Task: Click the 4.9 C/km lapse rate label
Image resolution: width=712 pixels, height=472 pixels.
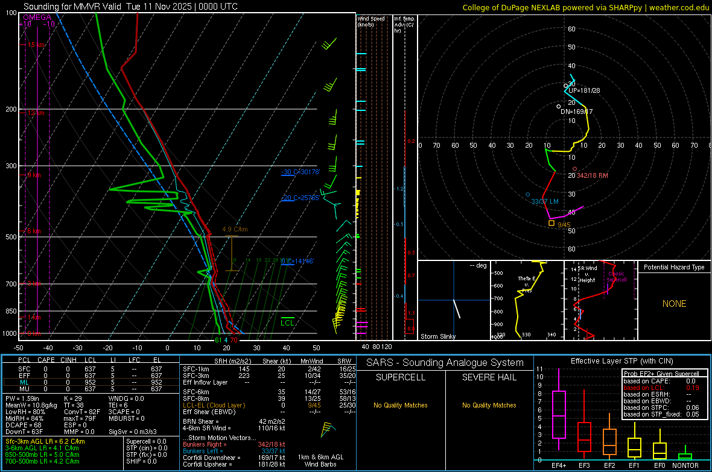Action: [x=235, y=229]
